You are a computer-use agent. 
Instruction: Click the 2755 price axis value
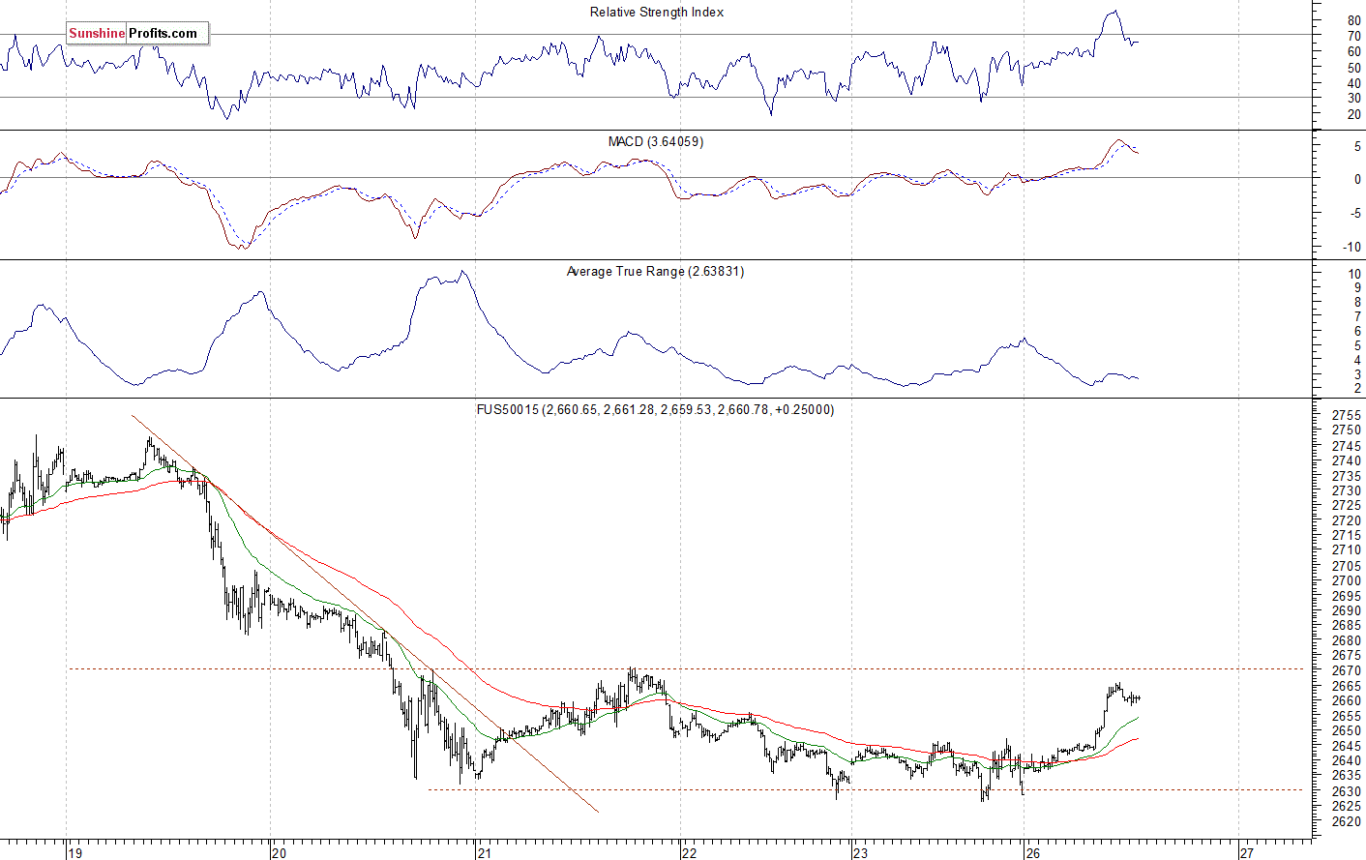[1346, 416]
